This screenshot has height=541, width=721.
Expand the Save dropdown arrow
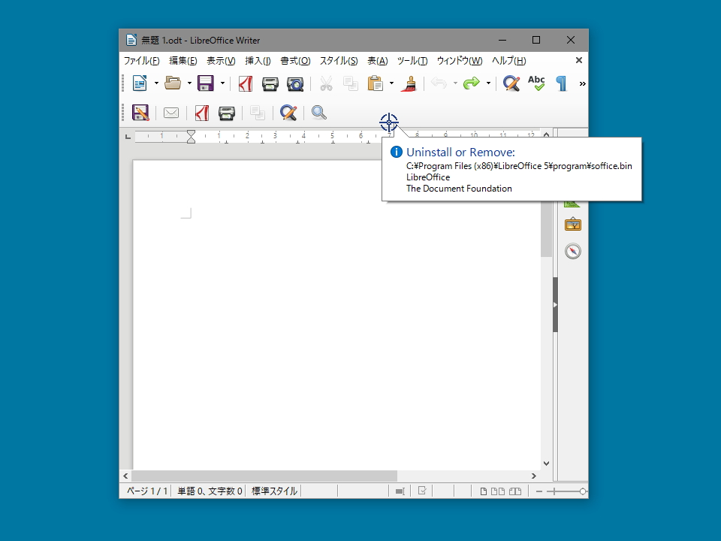(x=222, y=83)
